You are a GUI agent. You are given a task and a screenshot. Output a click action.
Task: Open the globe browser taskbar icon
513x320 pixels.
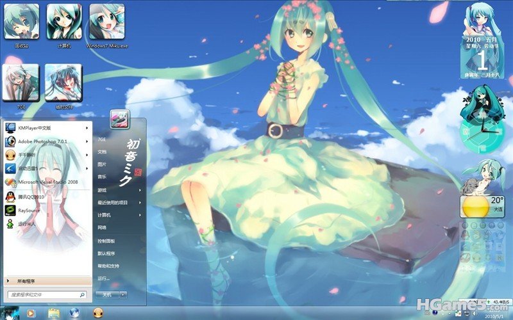coord(75,314)
